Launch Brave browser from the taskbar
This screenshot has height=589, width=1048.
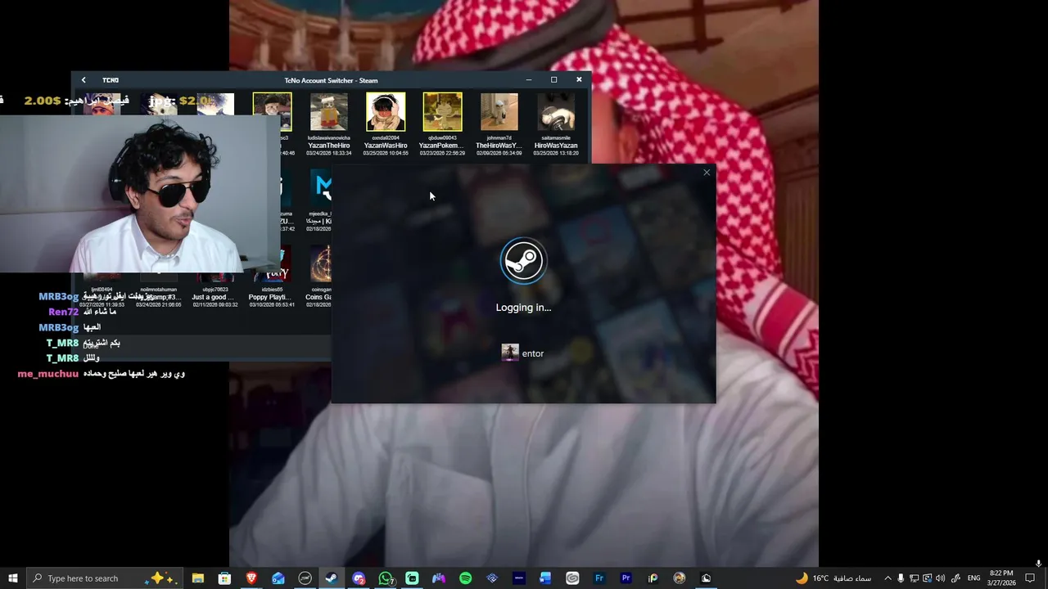pos(251,578)
